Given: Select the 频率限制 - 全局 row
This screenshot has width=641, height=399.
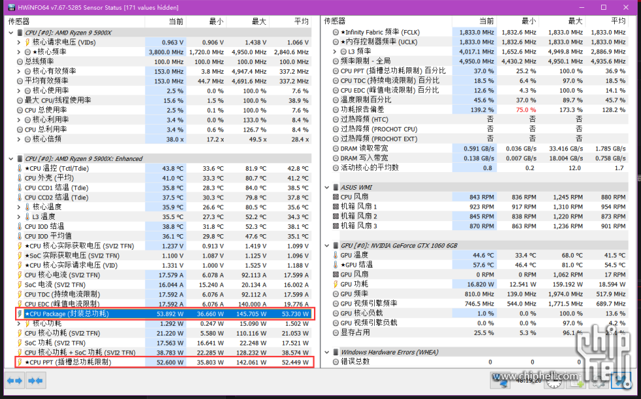Looking at the screenshot, I should coord(479,61).
